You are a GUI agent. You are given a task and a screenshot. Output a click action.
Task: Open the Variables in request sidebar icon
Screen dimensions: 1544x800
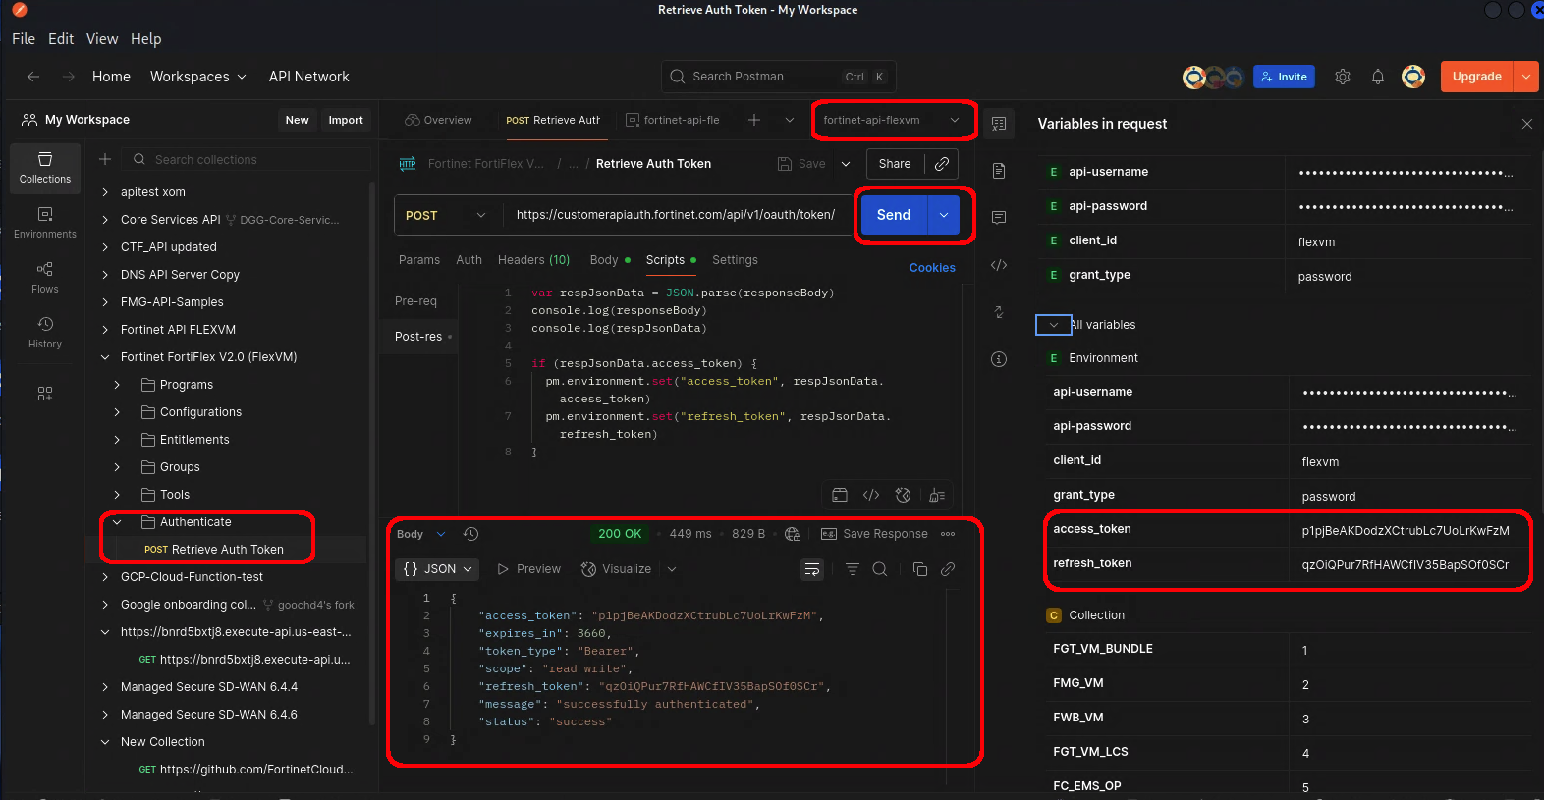pos(999,124)
